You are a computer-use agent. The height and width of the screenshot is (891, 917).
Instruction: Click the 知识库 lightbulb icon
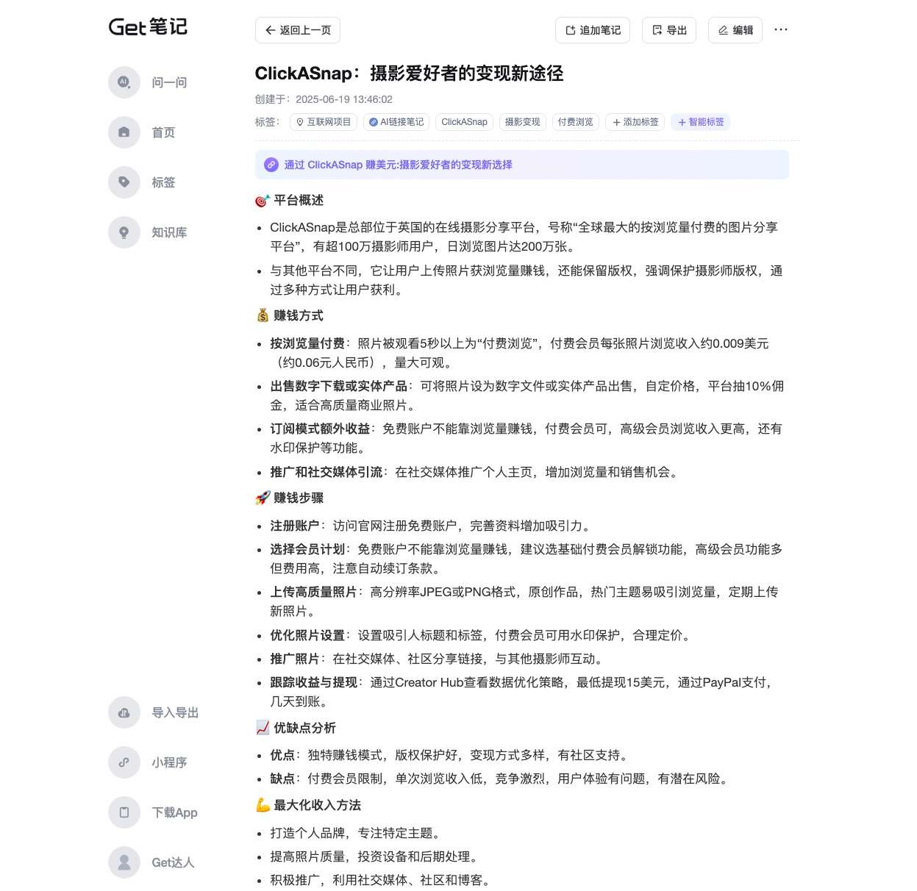[x=124, y=232]
